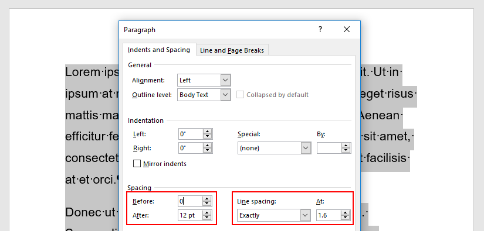Decrease Right indentation with down arrow

(x=208, y=151)
